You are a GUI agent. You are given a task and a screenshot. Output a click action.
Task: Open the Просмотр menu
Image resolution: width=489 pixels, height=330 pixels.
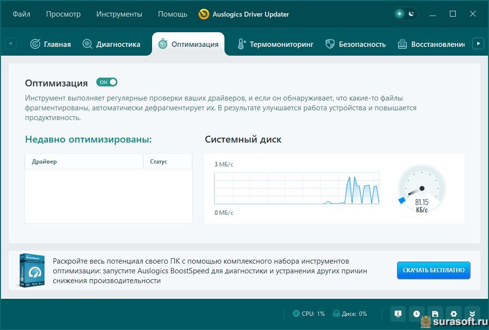63,14
